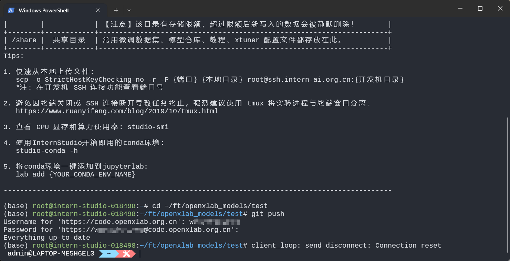Click the "studio-conda -h" command line

pos(47,151)
